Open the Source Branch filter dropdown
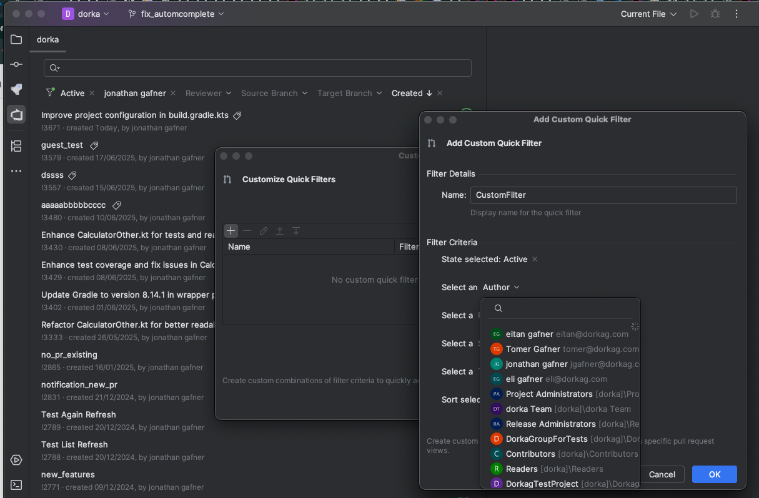Screen dimensions: 759x498 (274, 93)
